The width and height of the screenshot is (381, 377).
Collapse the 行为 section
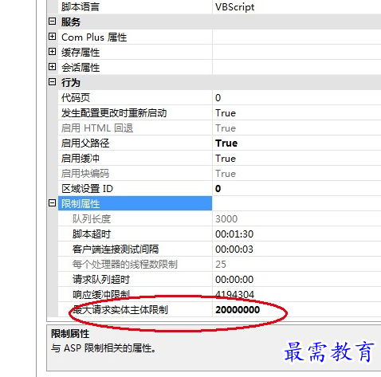coord(53,82)
